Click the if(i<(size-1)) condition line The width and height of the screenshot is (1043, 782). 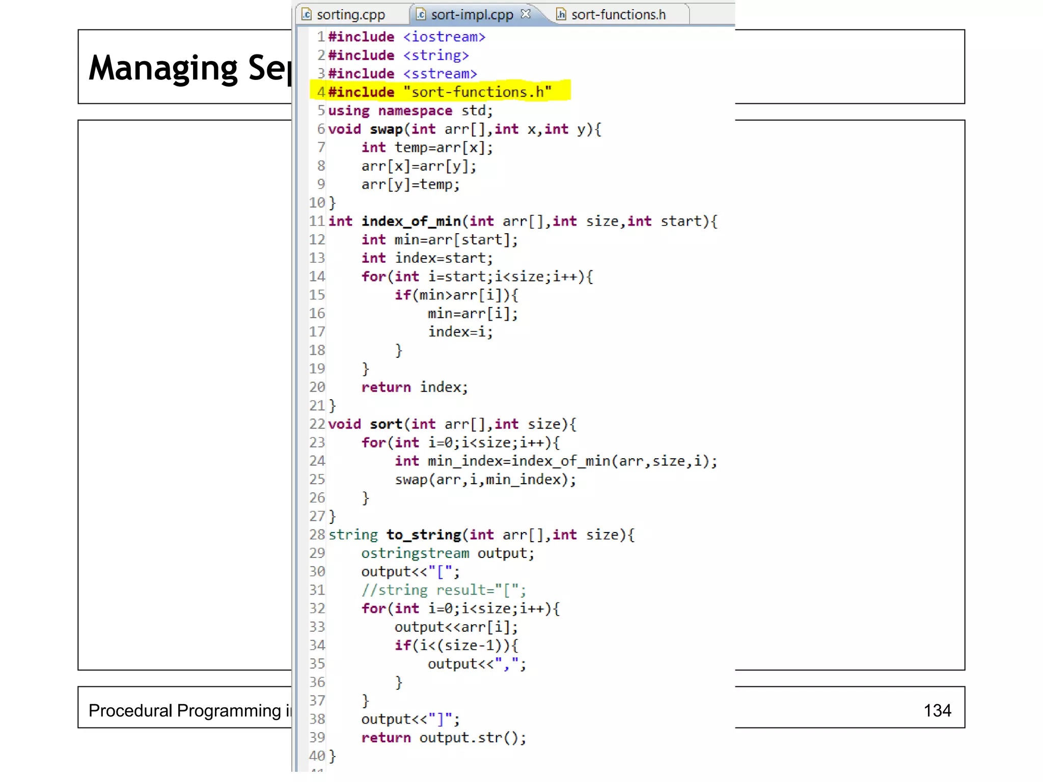coord(457,646)
